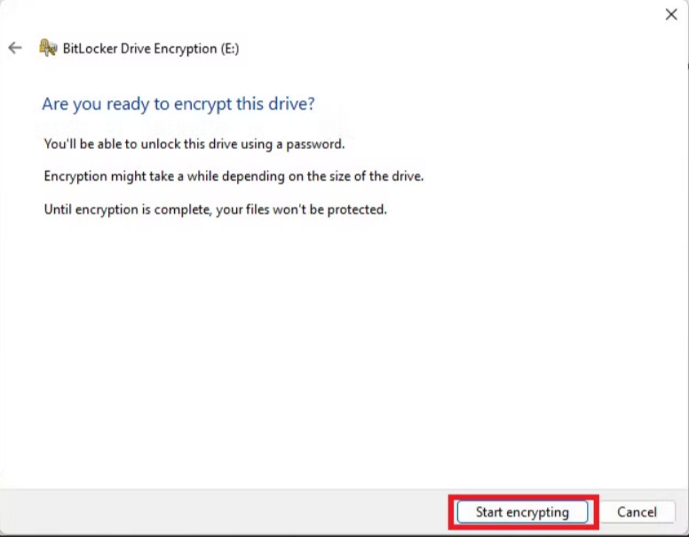689x537 pixels.
Task: Close the BitLocker dialog window
Action: [671, 14]
